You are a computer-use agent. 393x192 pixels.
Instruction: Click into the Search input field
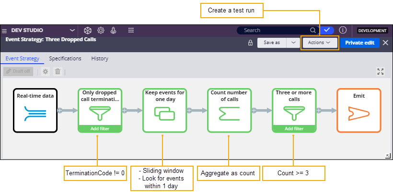pyautogui.click(x=276, y=30)
